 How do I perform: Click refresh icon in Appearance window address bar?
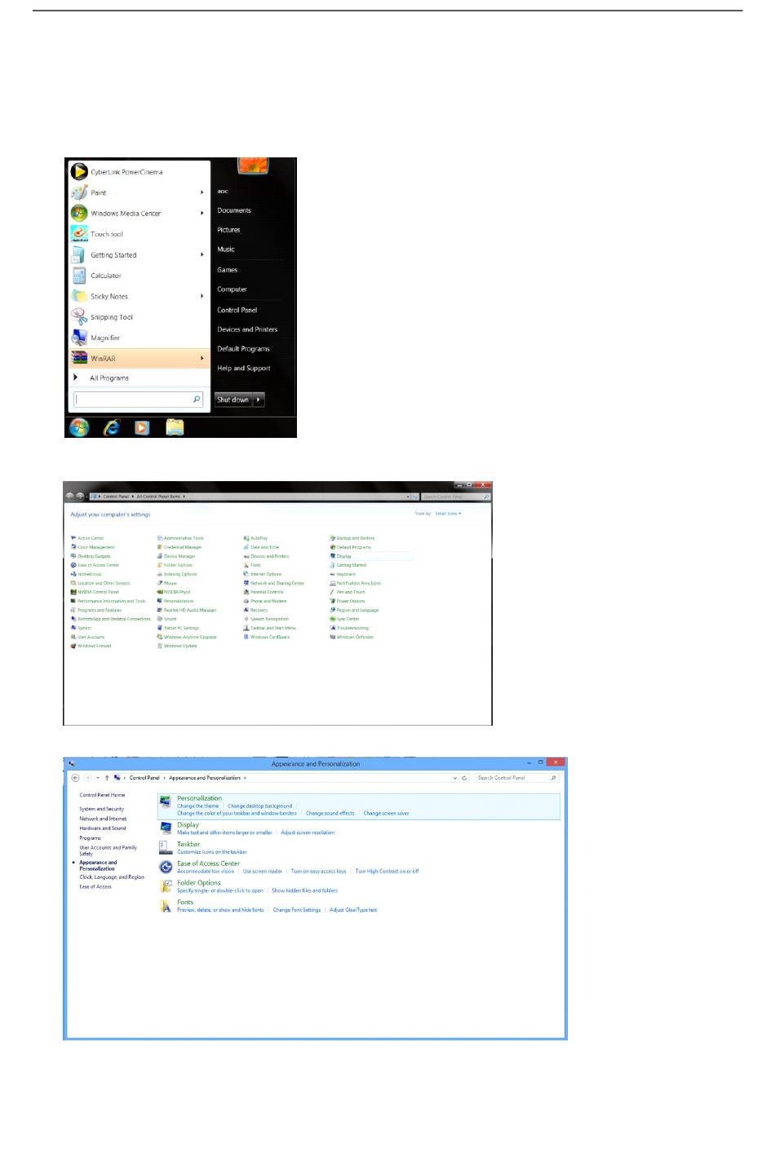tap(464, 778)
